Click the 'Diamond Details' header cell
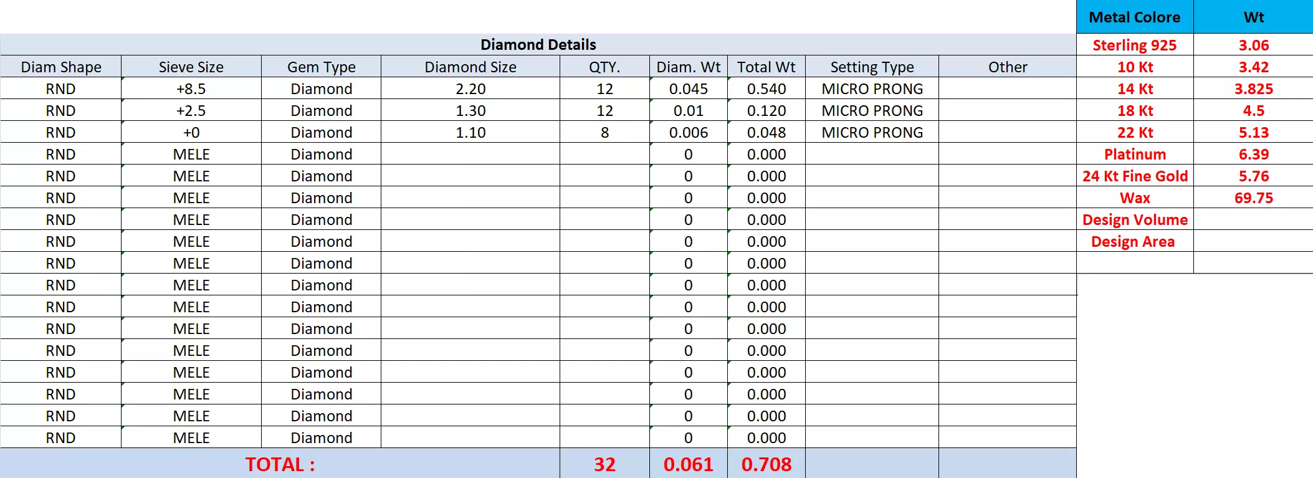The image size is (1313, 478). [x=538, y=44]
